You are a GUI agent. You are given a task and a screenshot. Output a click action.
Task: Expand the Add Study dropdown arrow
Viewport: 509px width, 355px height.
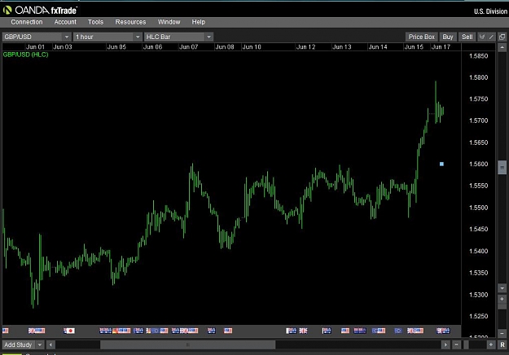40,344
